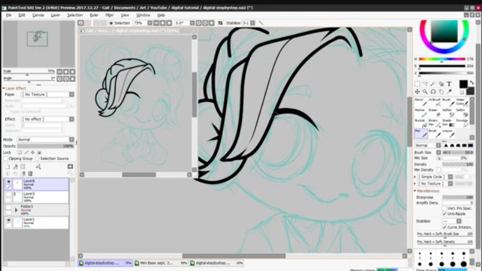Activate the eyedropper color picker tool

pos(449,92)
